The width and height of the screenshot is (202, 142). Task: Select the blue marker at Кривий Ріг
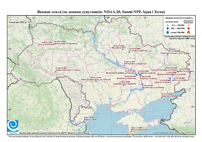coord(124,85)
